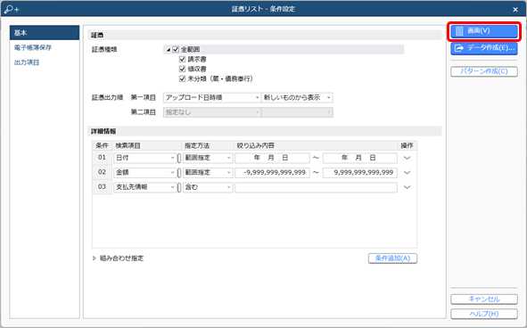Screen dimensions: 527x328
Task: Click the データ作成(E)... button
Action: point(484,48)
